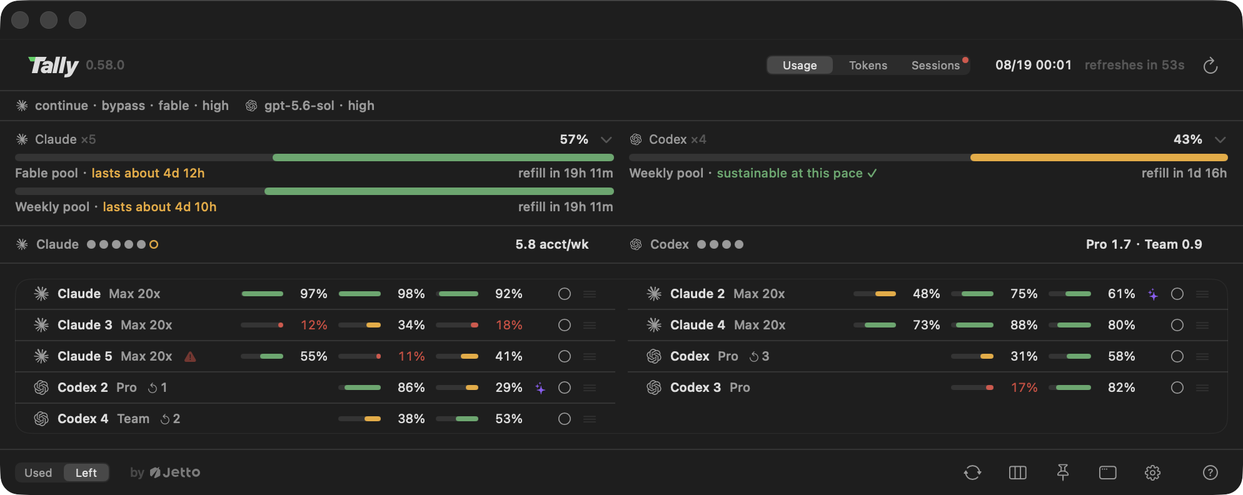Select the radio circle for Claude 3
The width and height of the screenshot is (1243, 495).
pos(565,325)
